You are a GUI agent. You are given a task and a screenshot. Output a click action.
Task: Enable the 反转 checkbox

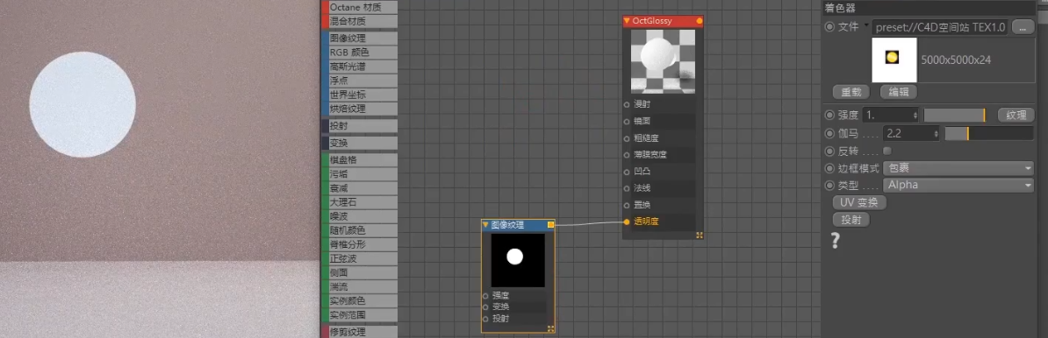886,151
